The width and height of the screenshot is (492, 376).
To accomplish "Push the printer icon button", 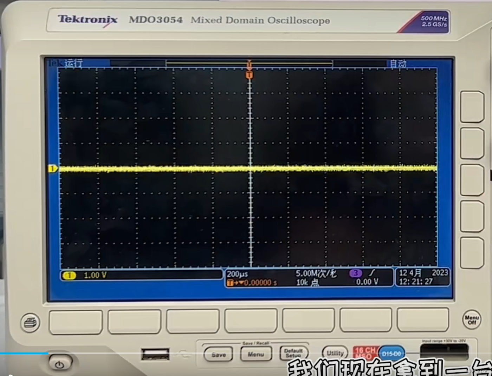I will [x=30, y=322].
